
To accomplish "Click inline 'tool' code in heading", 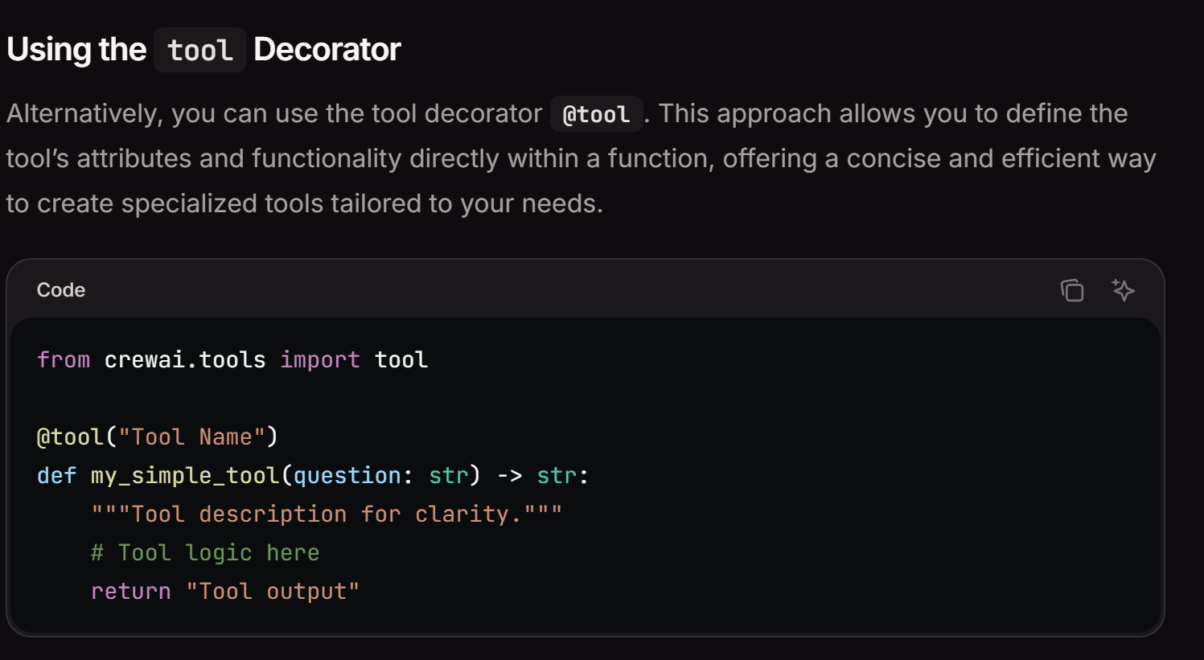I will 199,51.
